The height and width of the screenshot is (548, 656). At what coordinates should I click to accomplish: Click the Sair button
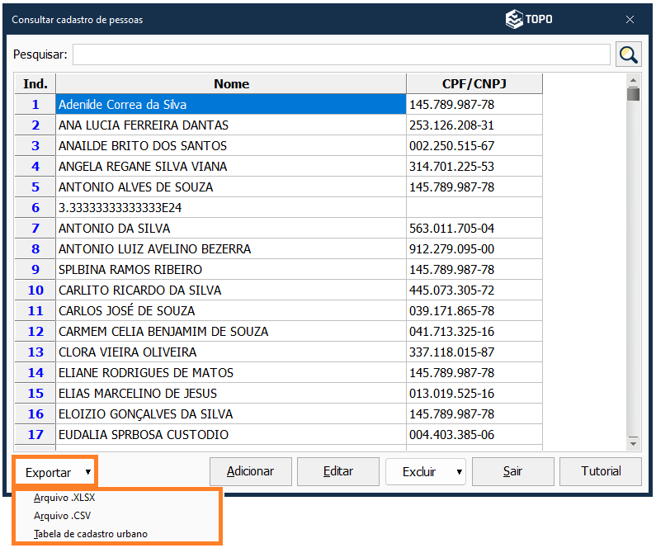tap(512, 471)
